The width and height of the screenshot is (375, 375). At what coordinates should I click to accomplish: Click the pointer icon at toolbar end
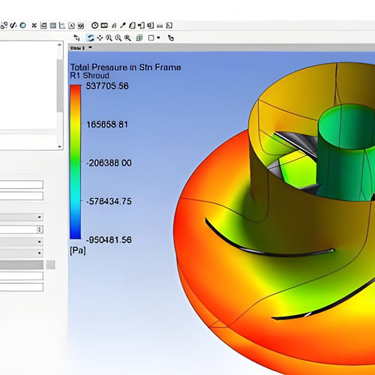tap(171, 38)
